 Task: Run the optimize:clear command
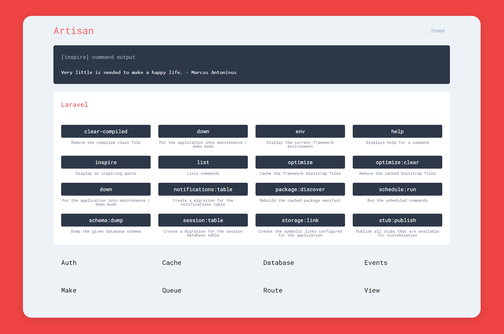[397, 162]
